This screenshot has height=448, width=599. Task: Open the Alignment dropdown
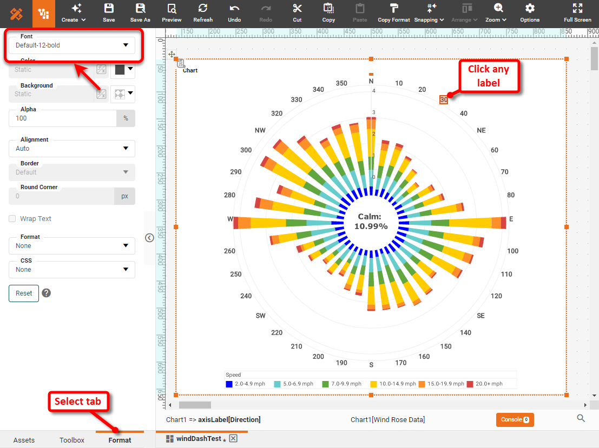[72, 149]
